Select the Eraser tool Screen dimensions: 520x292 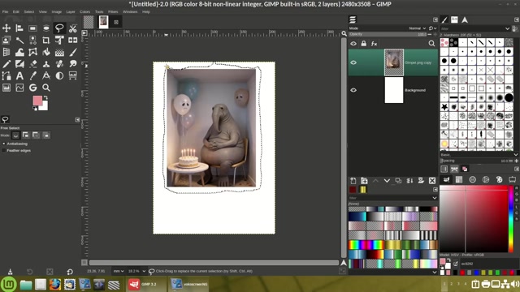pos(32,64)
